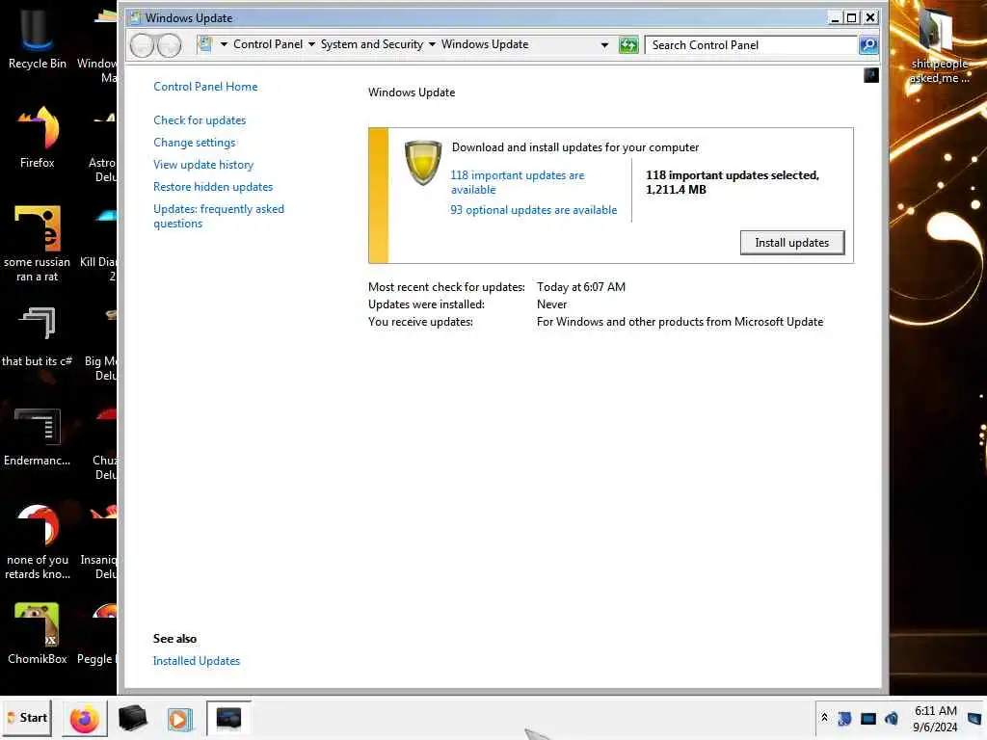987x740 pixels.
Task: Open Change settings link
Action: pyautogui.click(x=195, y=143)
